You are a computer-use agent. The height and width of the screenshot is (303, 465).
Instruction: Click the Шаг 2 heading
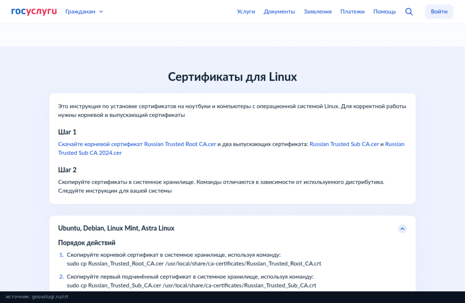67,170
